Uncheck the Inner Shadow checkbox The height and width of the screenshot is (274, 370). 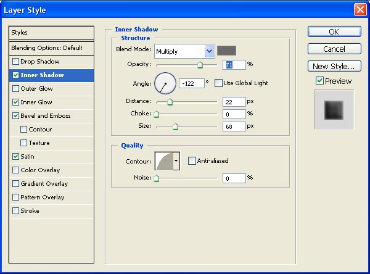(x=15, y=75)
